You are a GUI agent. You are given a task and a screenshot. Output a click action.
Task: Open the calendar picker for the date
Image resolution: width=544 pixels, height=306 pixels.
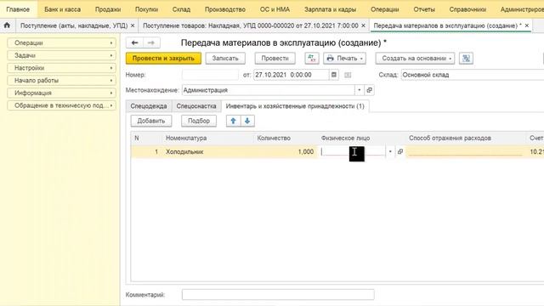pos(333,75)
